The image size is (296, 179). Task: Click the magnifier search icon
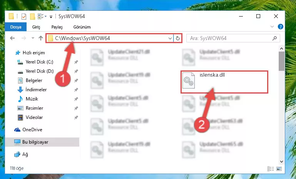[x=275, y=38]
